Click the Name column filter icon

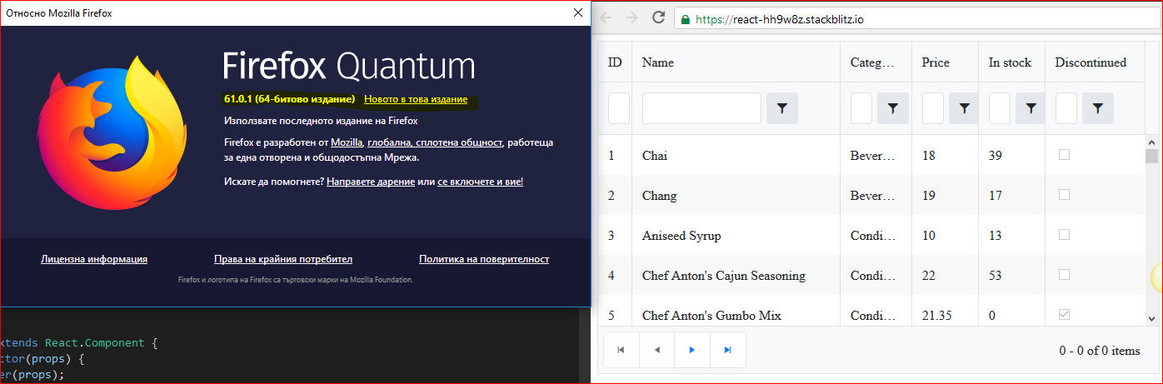782,108
